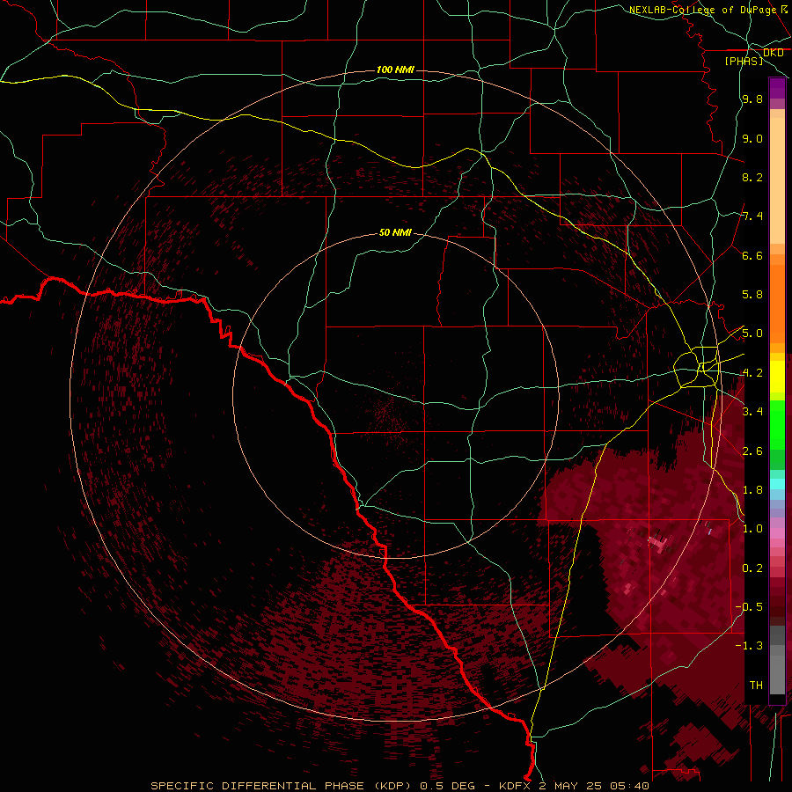Click the 1.0 legend value

[x=752, y=529]
